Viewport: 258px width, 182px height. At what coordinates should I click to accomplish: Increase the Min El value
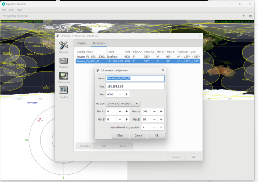tap(126, 119)
